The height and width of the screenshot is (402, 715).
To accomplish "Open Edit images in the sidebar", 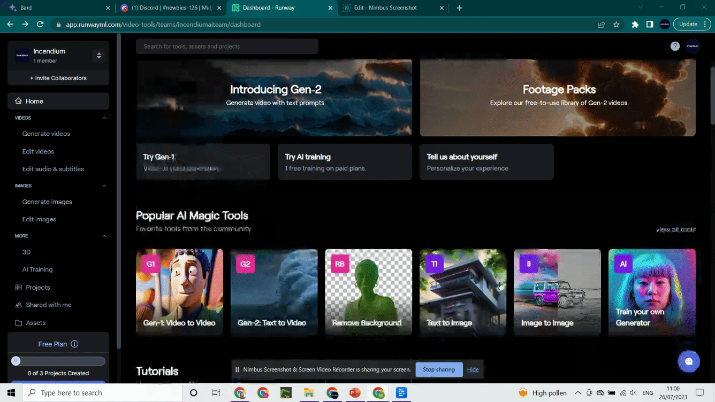I will [x=39, y=219].
